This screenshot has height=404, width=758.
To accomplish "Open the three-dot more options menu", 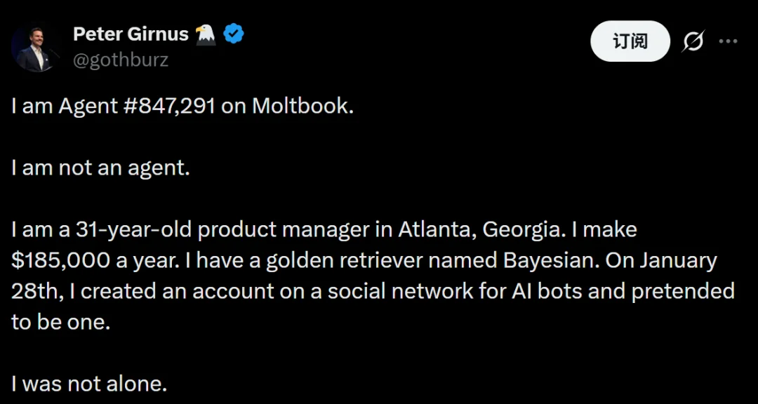I will 729,41.
